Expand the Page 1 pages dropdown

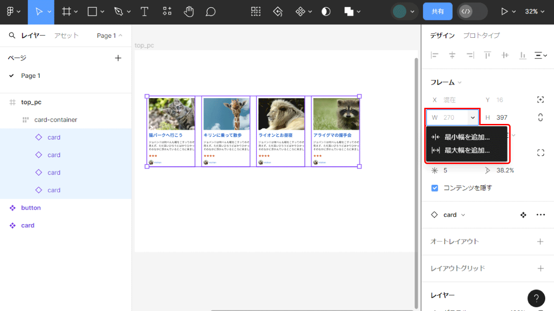coord(110,35)
